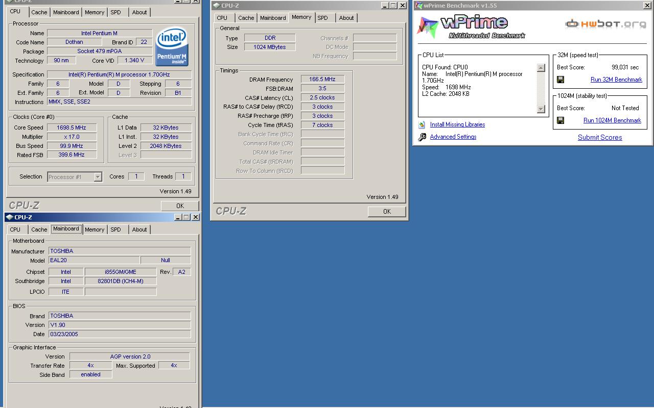Viewport: 654px width, 408px height.
Task: Click the EAL20 model field
Action: click(94, 260)
